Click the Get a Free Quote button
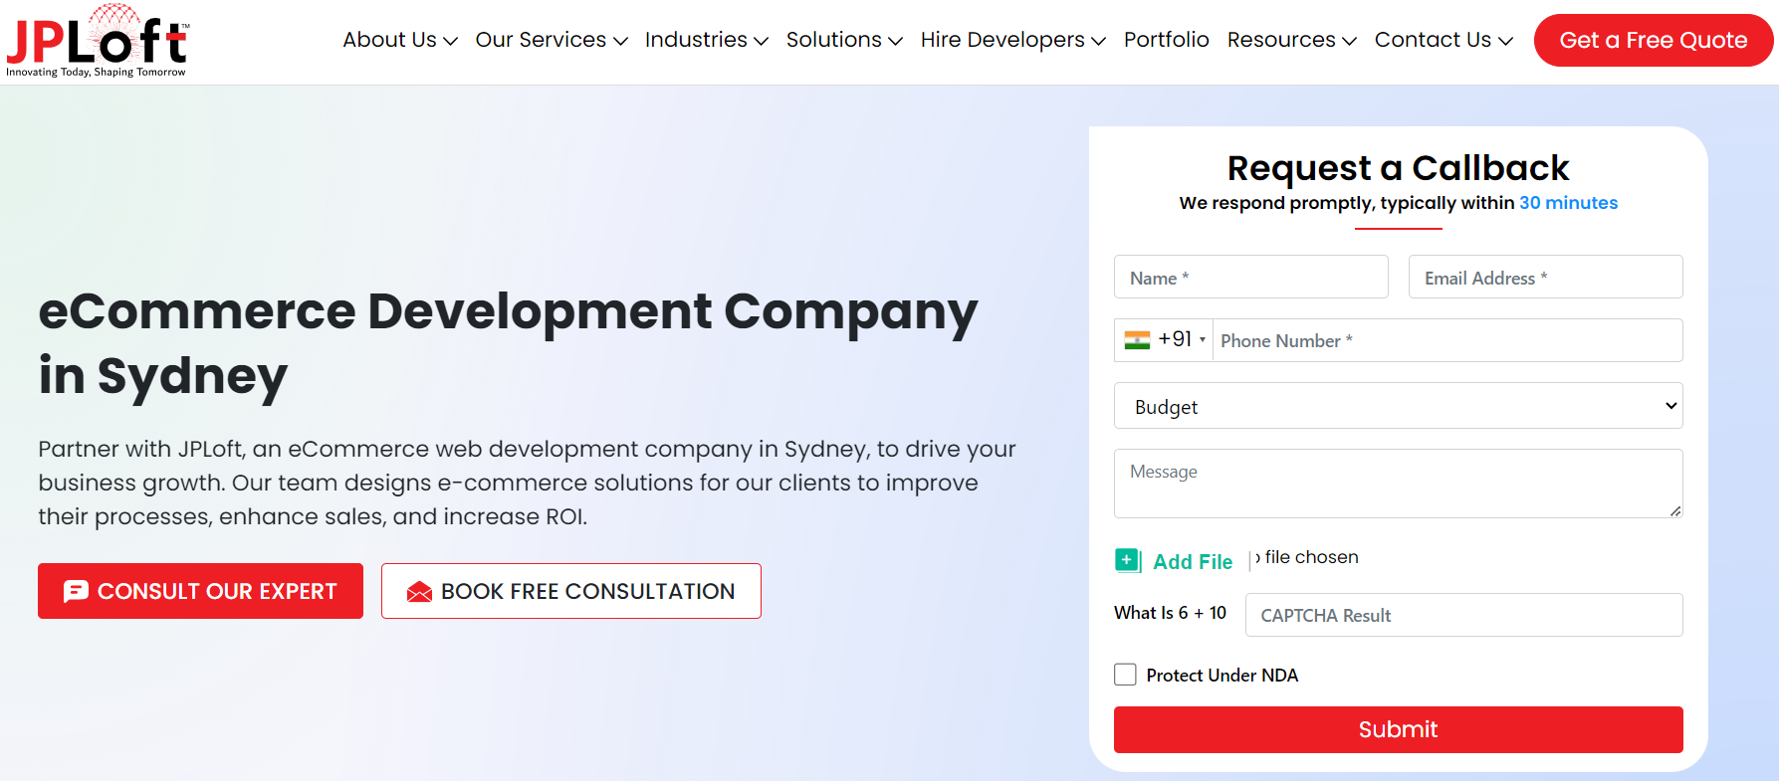The image size is (1779, 781). (x=1653, y=40)
